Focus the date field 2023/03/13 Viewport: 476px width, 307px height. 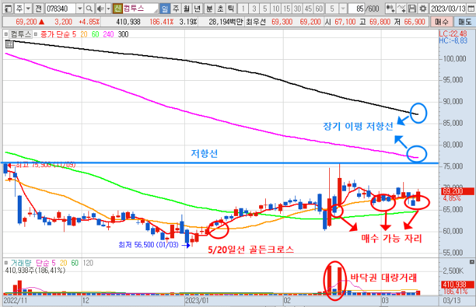(448, 9)
